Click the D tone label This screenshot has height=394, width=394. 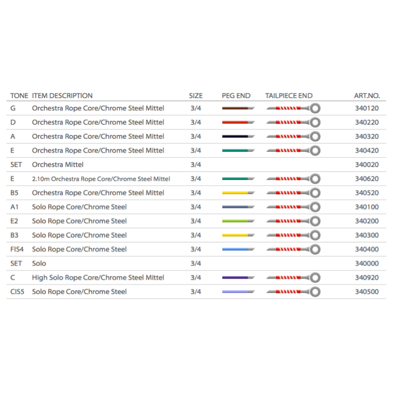[13, 122]
